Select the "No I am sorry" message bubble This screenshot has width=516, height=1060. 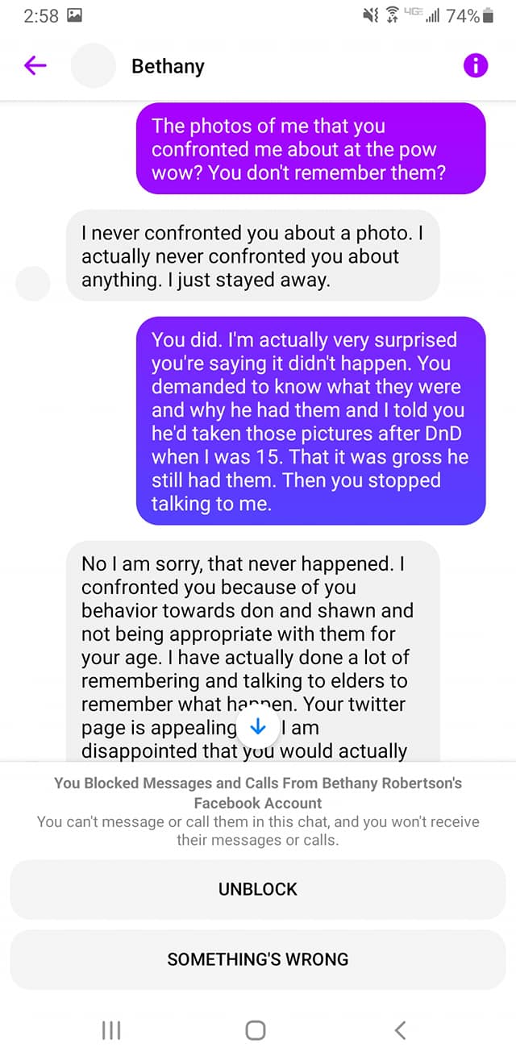253,651
